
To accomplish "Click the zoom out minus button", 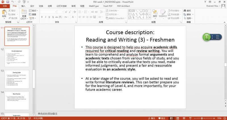I will [x=195, y=118].
